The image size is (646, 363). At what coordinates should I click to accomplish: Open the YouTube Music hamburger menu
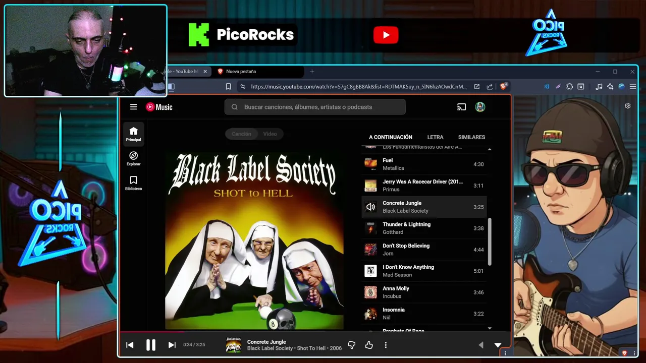133,107
